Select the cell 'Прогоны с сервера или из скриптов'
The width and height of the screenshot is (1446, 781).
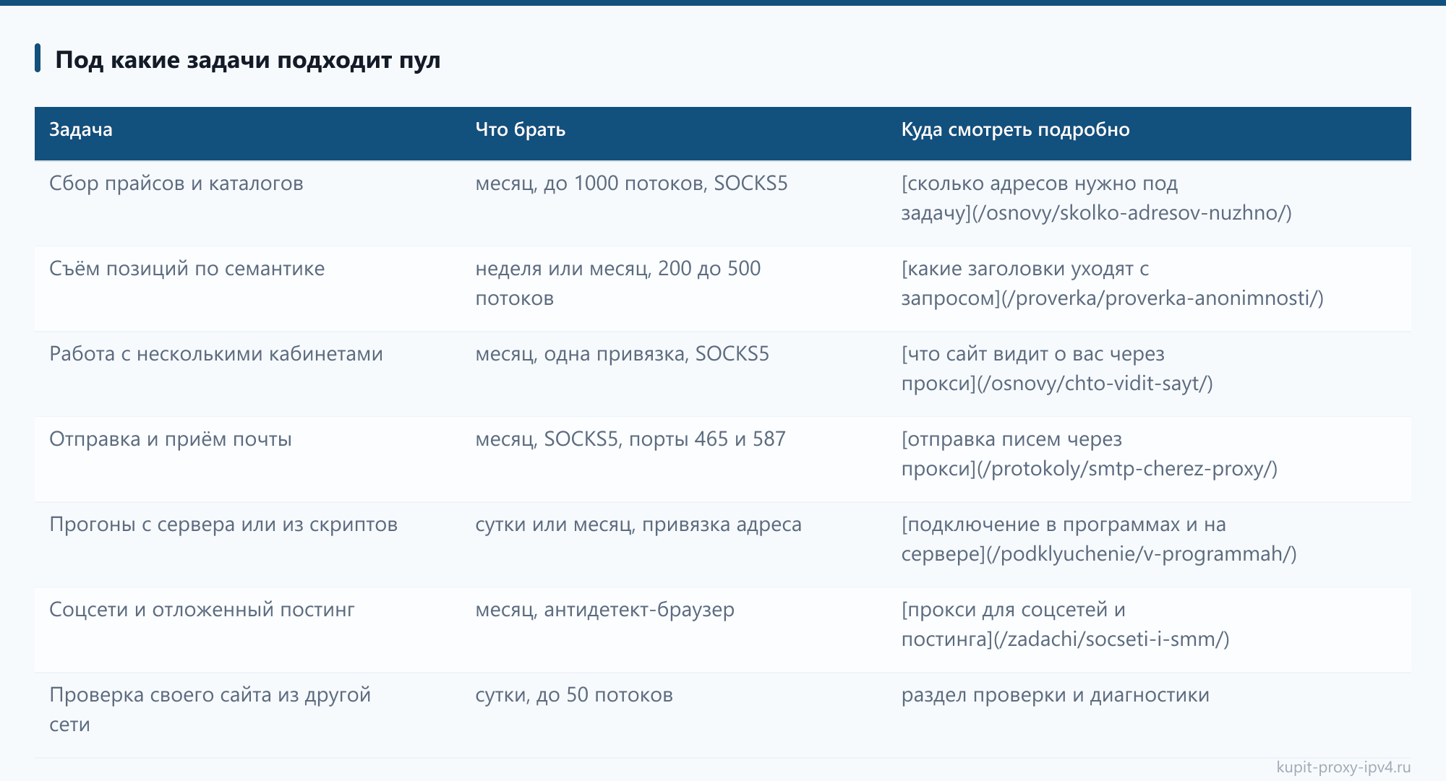247,544
